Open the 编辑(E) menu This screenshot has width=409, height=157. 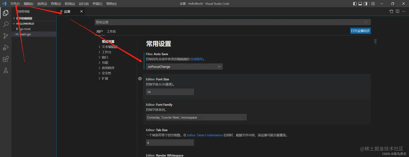click(x=28, y=4)
